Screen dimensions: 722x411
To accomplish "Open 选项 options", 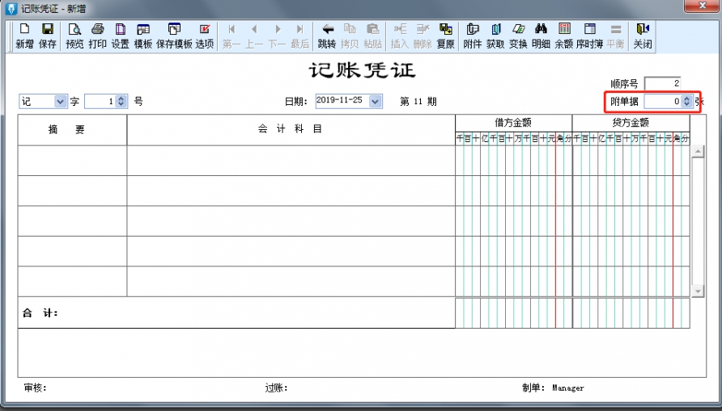I will pyautogui.click(x=205, y=36).
